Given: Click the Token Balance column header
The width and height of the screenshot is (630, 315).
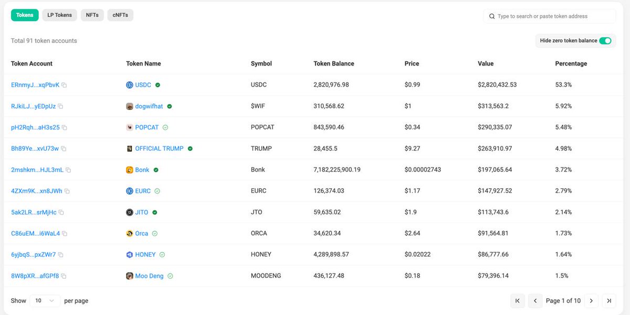Looking at the screenshot, I should point(334,64).
